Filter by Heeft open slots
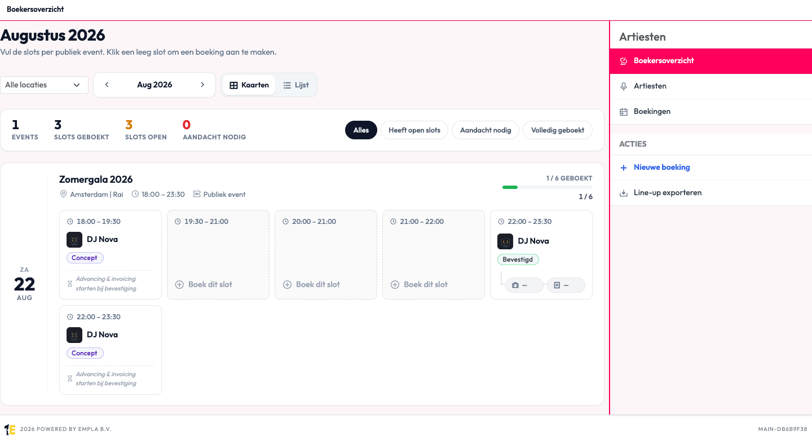Image resolution: width=812 pixels, height=440 pixels. pos(414,130)
